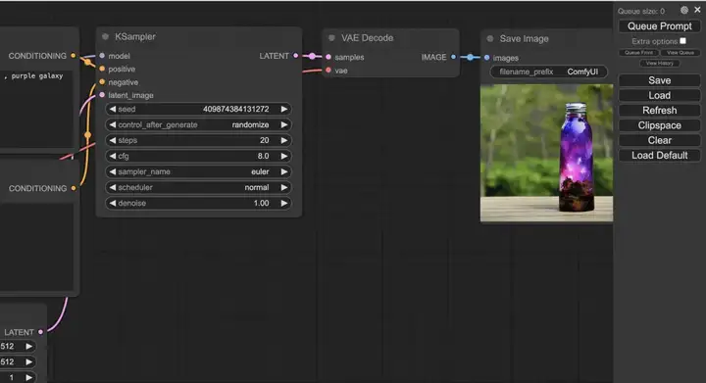Click the IMAGE output socket on VAE Decode
This screenshot has height=383, width=706.
point(453,57)
